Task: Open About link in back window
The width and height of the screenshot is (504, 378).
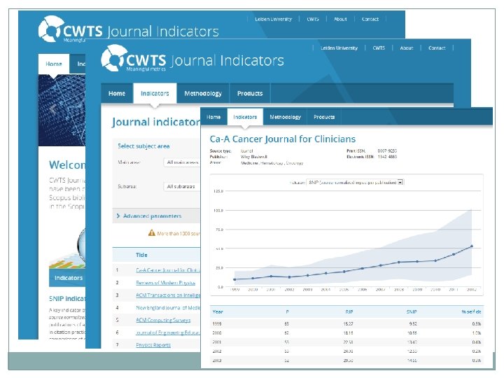Action: (340, 19)
